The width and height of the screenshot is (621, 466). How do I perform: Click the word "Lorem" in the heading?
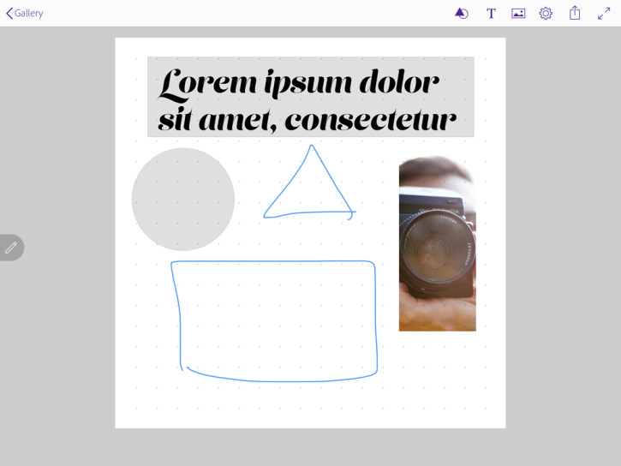pos(208,82)
